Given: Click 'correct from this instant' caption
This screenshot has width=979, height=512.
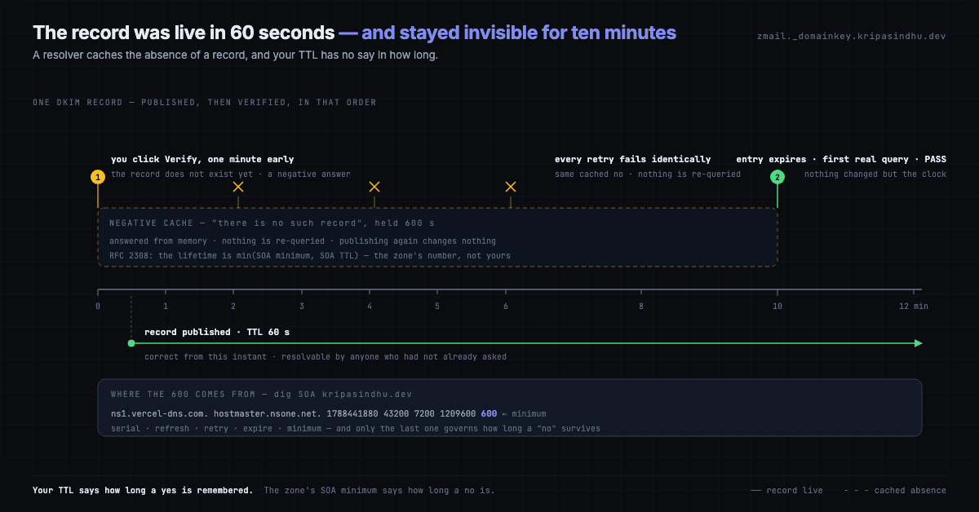Looking at the screenshot, I should click(326, 356).
